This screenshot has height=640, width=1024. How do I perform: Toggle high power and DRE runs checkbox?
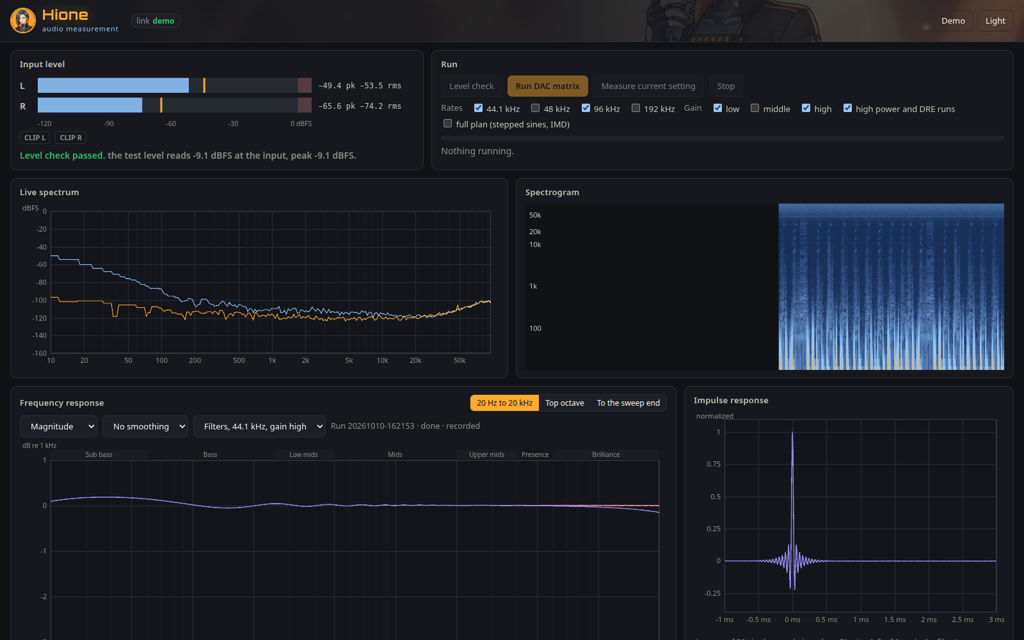pos(847,108)
